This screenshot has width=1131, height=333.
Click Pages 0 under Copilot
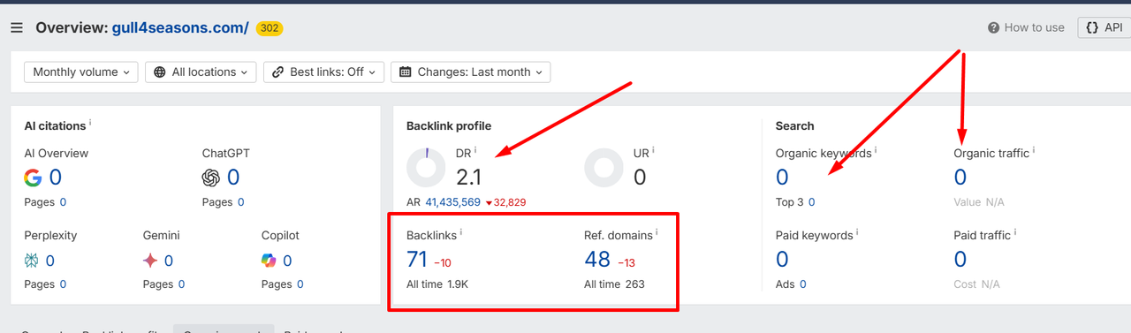(x=282, y=284)
